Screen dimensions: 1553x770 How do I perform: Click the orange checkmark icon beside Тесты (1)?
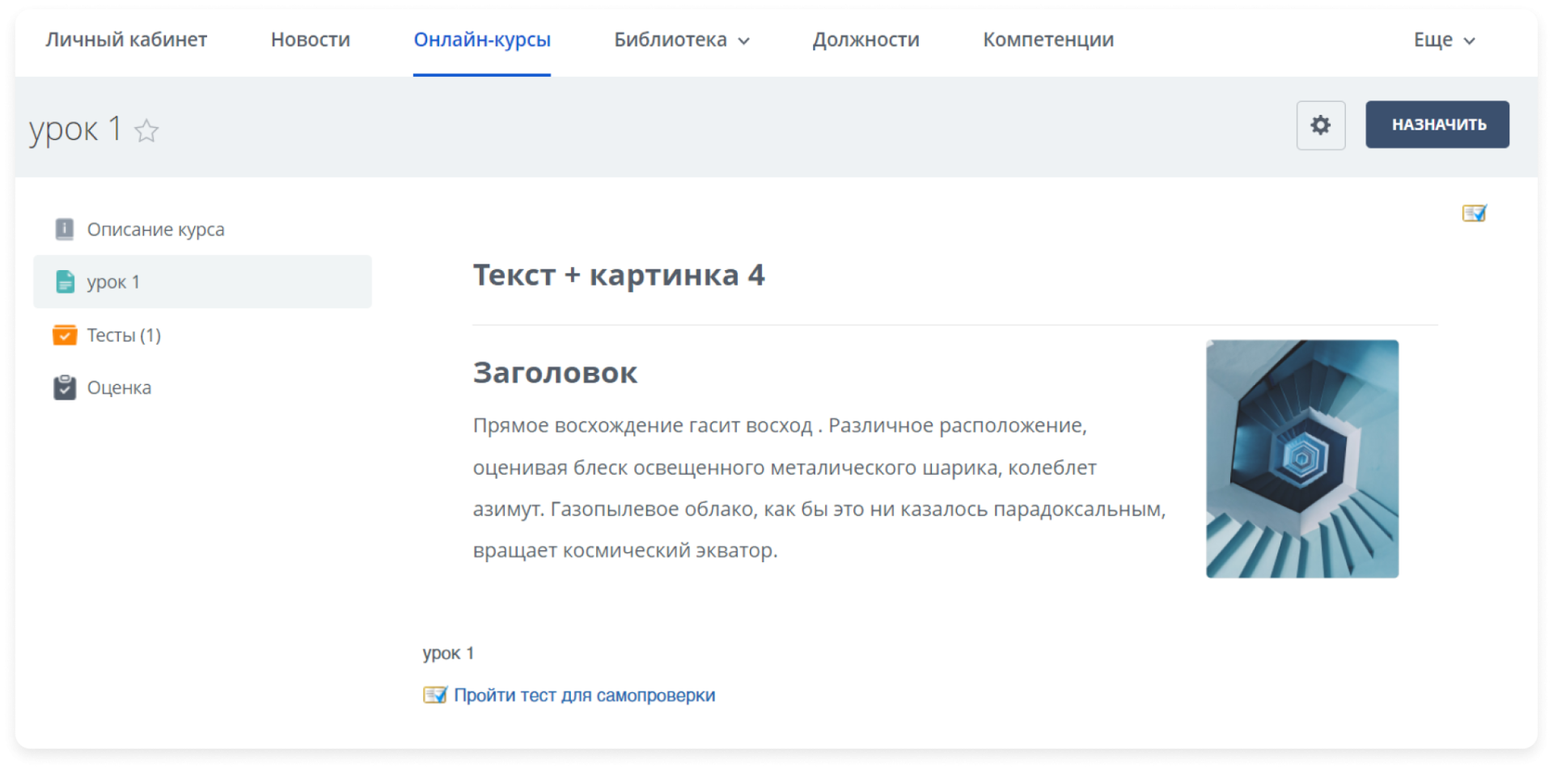point(65,335)
